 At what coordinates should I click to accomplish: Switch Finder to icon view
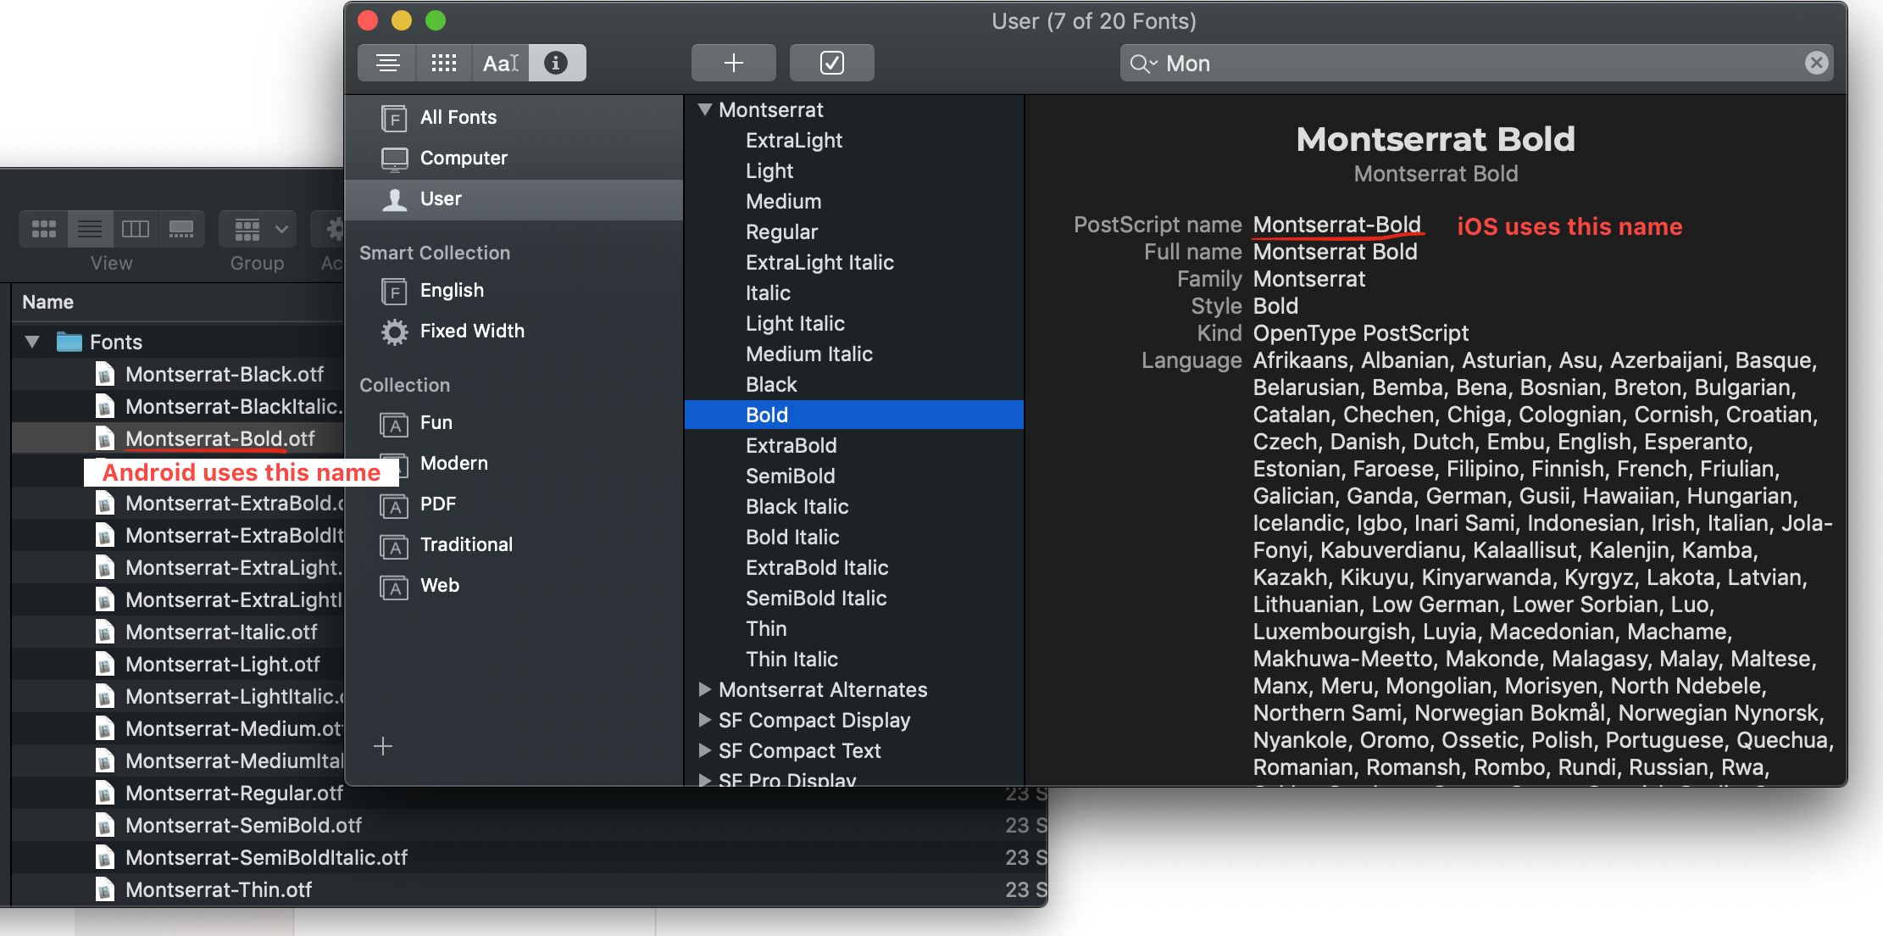pyautogui.click(x=43, y=229)
